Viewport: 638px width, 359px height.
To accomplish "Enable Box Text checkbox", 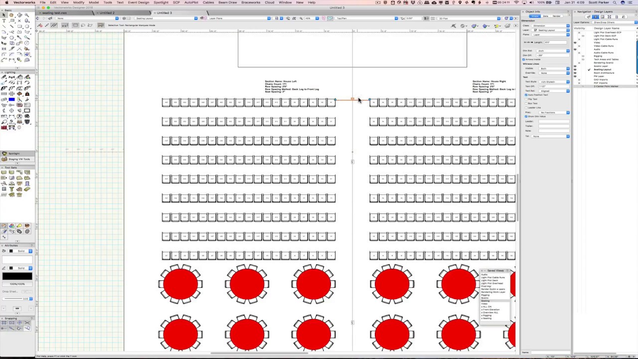I will coord(526,103).
